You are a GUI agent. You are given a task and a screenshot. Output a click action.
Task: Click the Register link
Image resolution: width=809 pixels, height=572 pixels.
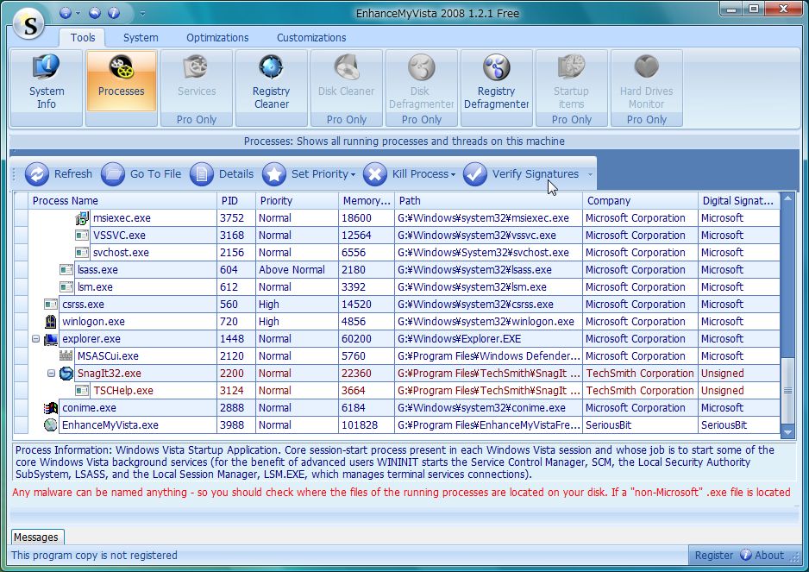tap(713, 556)
